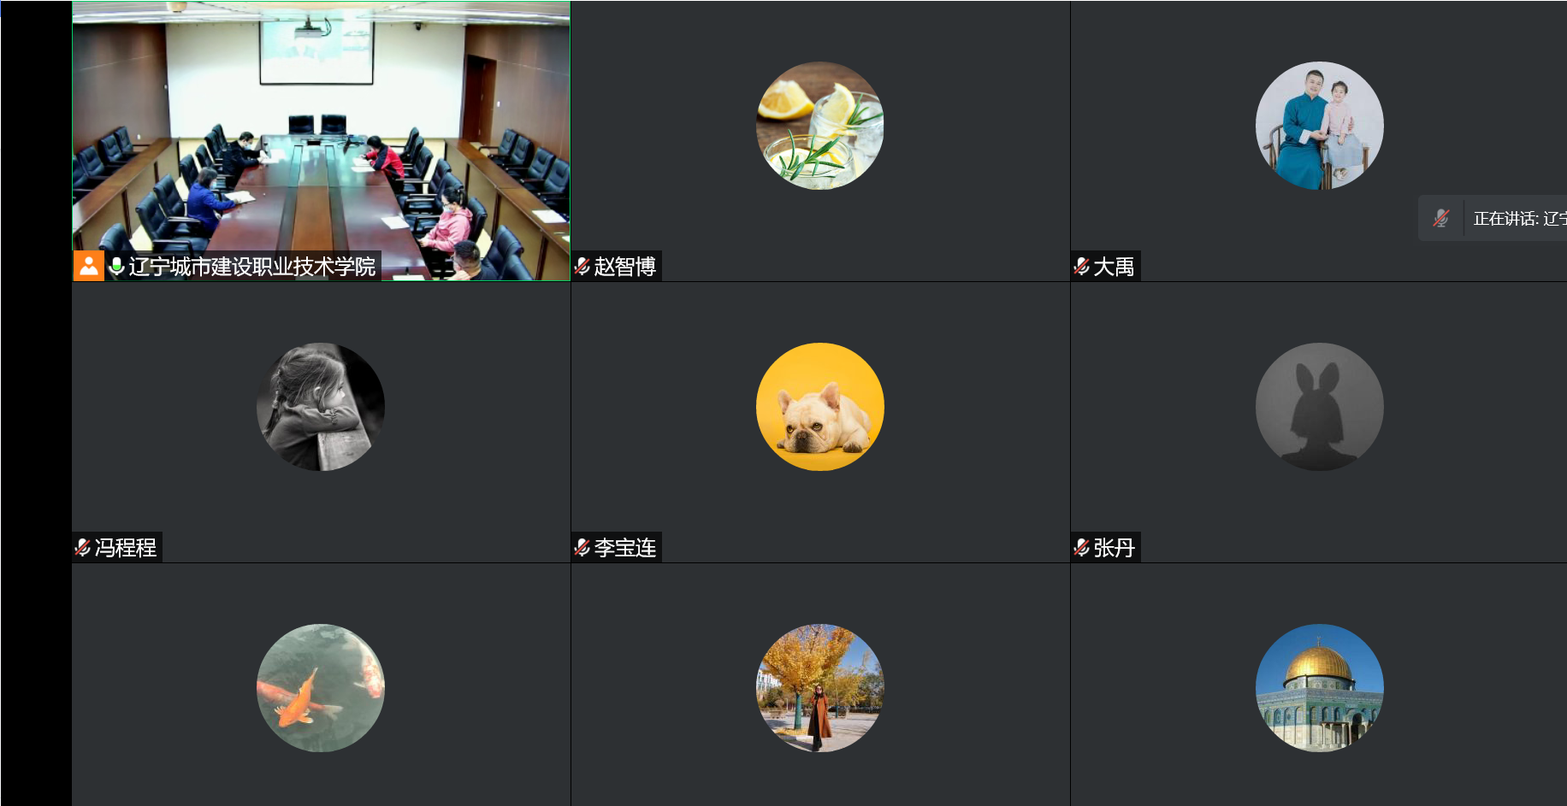This screenshot has width=1567, height=806.
Task: Click muted mic icon next to 冯程程
Action: point(83,548)
